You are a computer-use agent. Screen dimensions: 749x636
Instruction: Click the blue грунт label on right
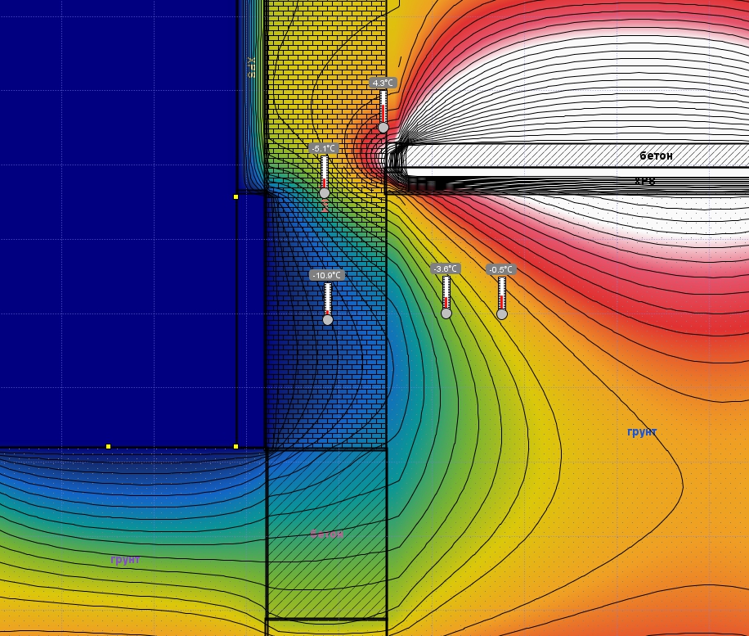pos(642,432)
